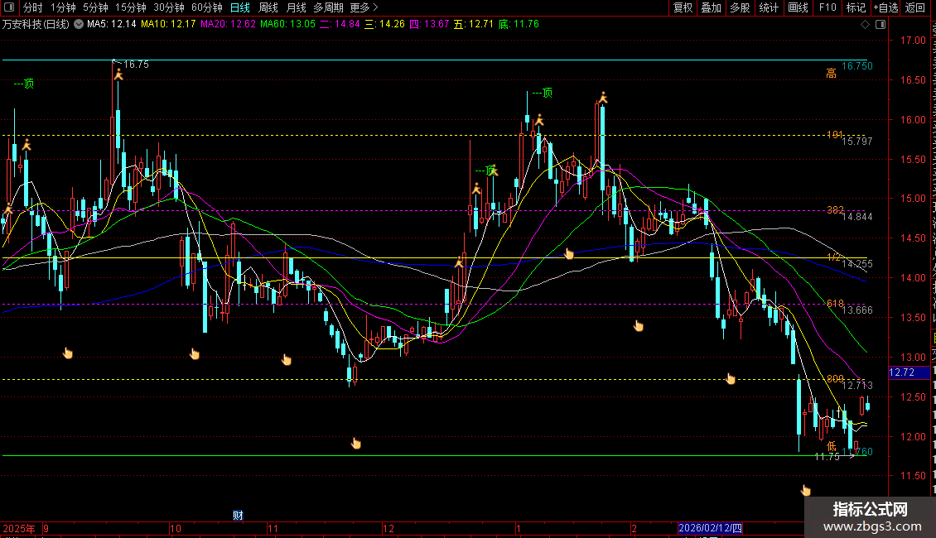Expand the 更多 period options
The width and height of the screenshot is (936, 538).
(364, 7)
